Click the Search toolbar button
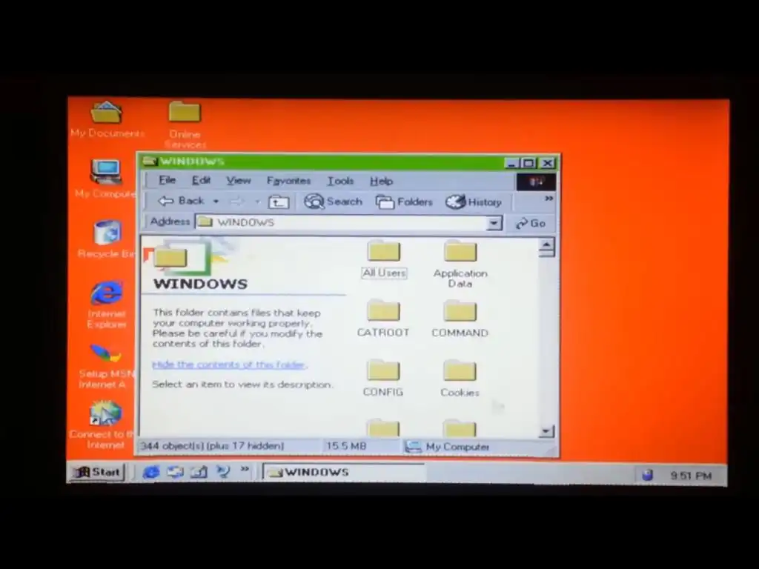 coord(333,202)
